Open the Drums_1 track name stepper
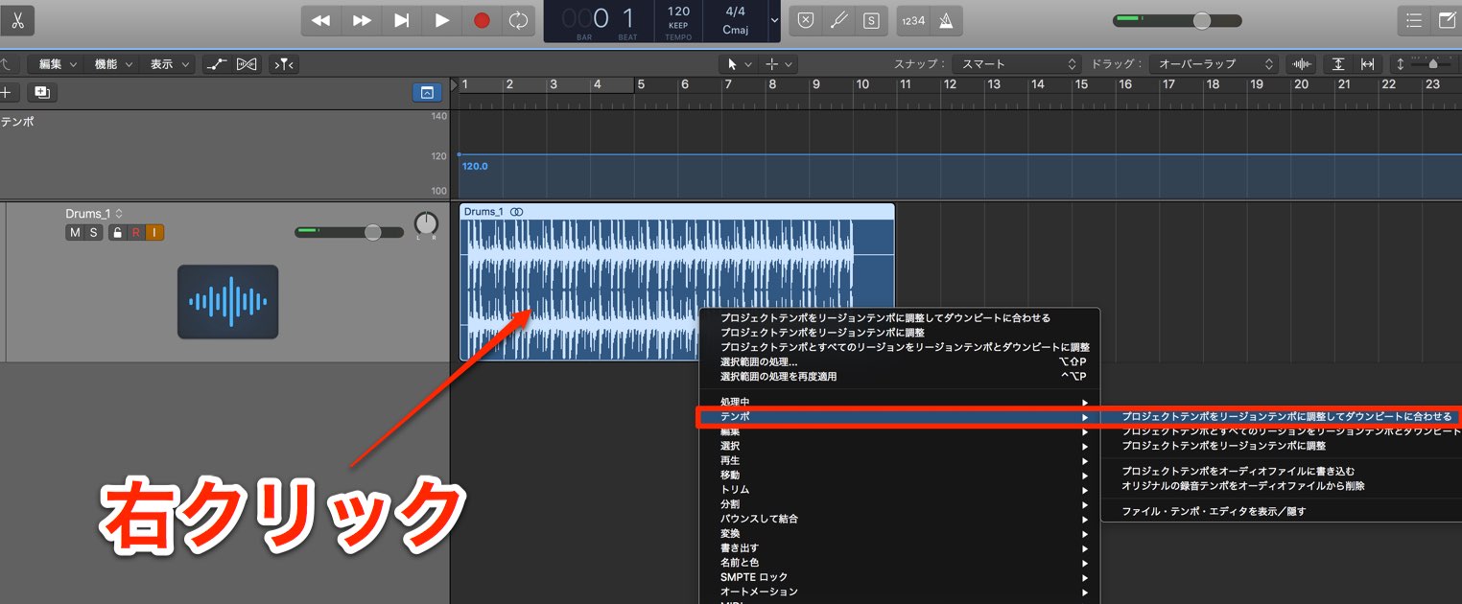The height and width of the screenshot is (604, 1462). [x=120, y=214]
